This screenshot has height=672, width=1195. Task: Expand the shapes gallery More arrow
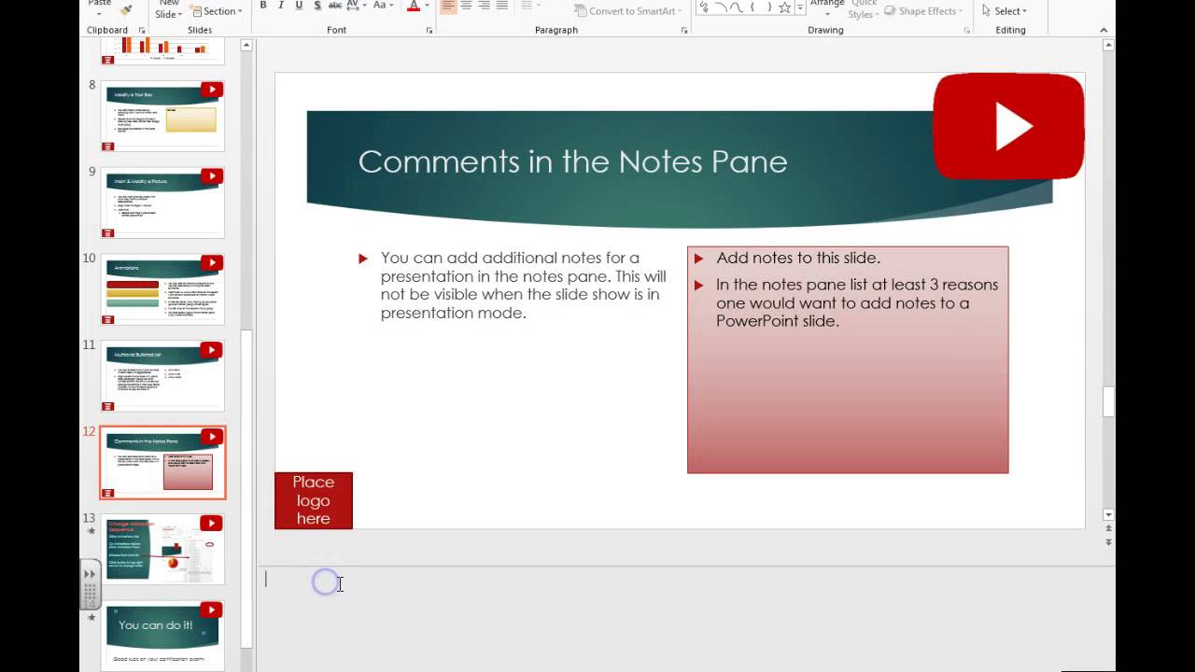(x=800, y=7)
